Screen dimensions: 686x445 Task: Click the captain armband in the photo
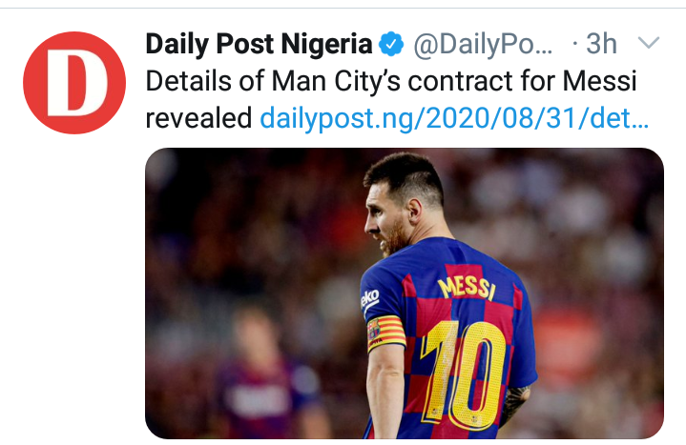(x=385, y=333)
